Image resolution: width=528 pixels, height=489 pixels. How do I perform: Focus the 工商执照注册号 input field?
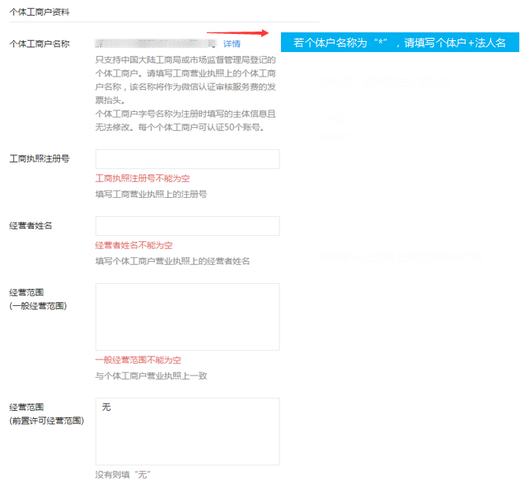coord(187,159)
